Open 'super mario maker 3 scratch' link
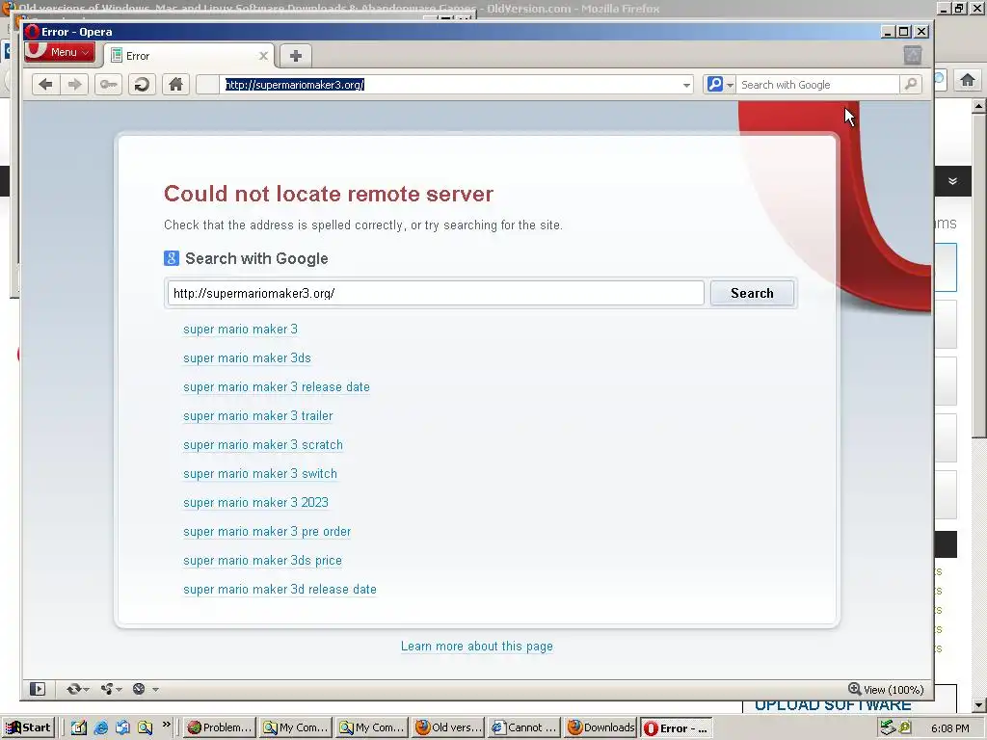The width and height of the screenshot is (987, 740). click(263, 445)
